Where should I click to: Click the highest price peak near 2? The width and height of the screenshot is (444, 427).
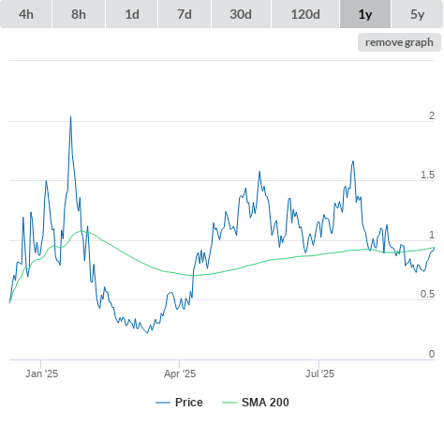70,117
